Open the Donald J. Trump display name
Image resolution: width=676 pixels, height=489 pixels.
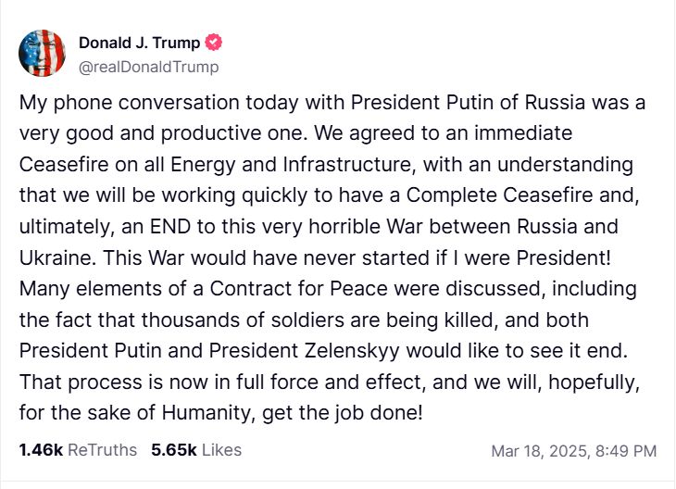pyautogui.click(x=140, y=43)
